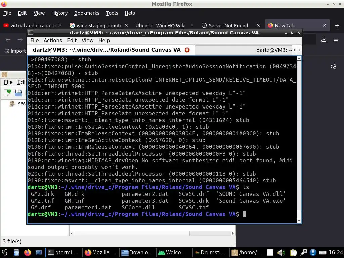This screenshot has width=344, height=258.
Task: Click the new archive icon in archive manager
Action: 7,93
